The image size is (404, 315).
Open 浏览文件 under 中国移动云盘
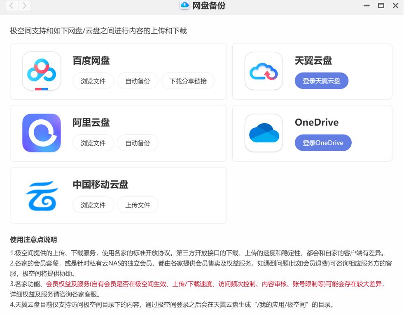pyautogui.click(x=93, y=205)
